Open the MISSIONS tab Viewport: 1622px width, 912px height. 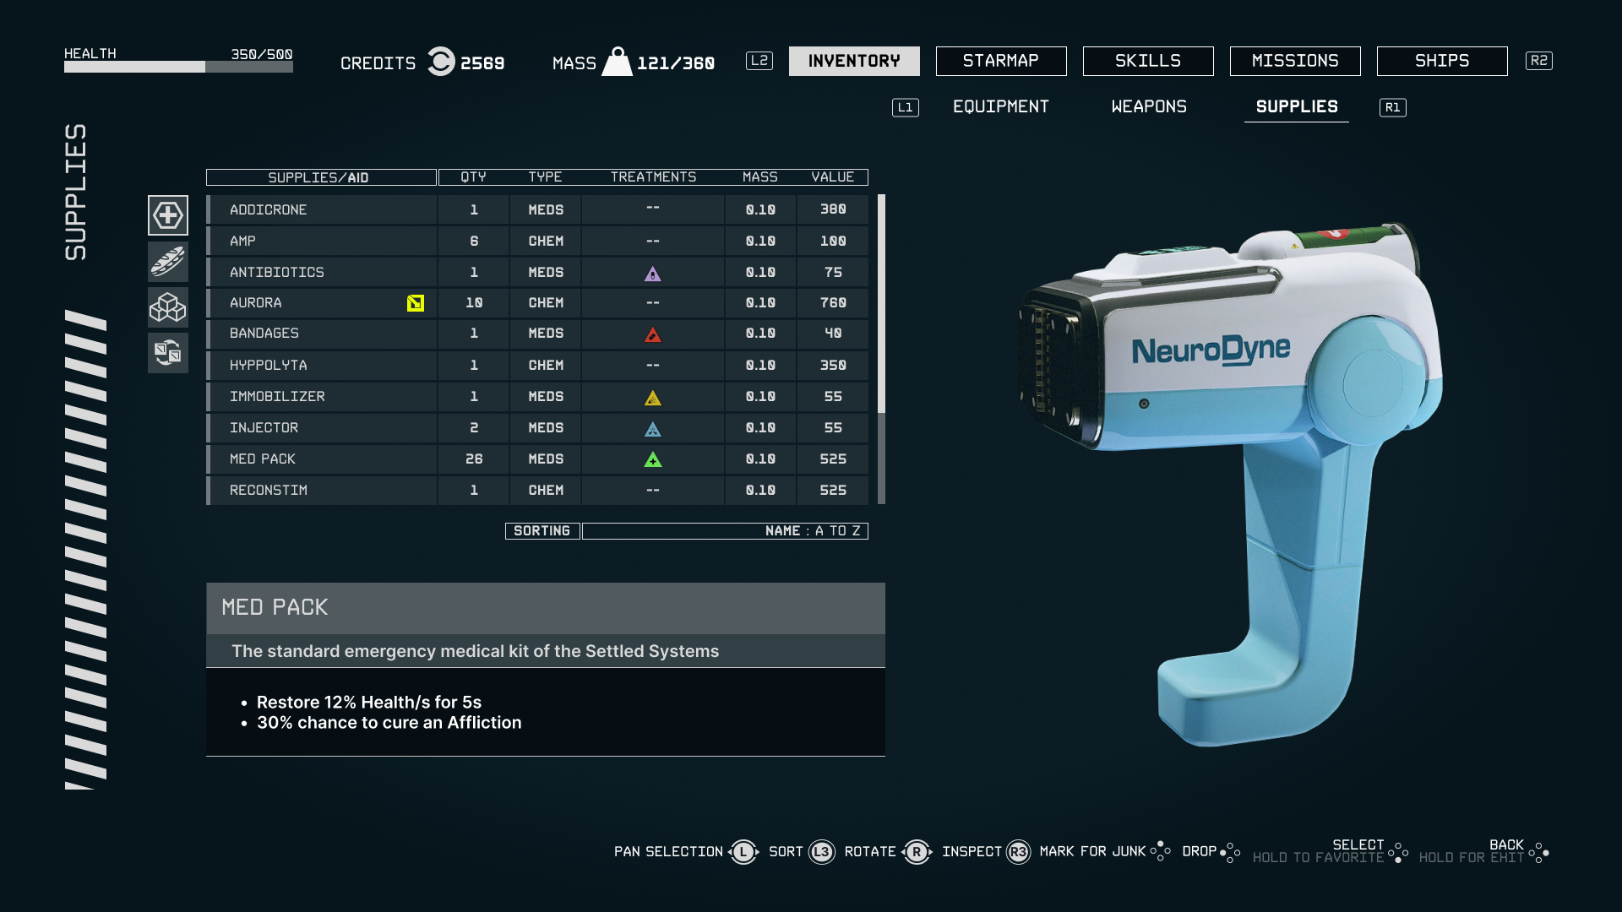pyautogui.click(x=1295, y=61)
